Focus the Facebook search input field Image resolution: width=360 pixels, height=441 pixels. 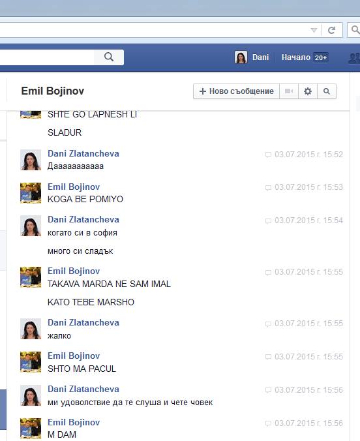(x=47, y=57)
